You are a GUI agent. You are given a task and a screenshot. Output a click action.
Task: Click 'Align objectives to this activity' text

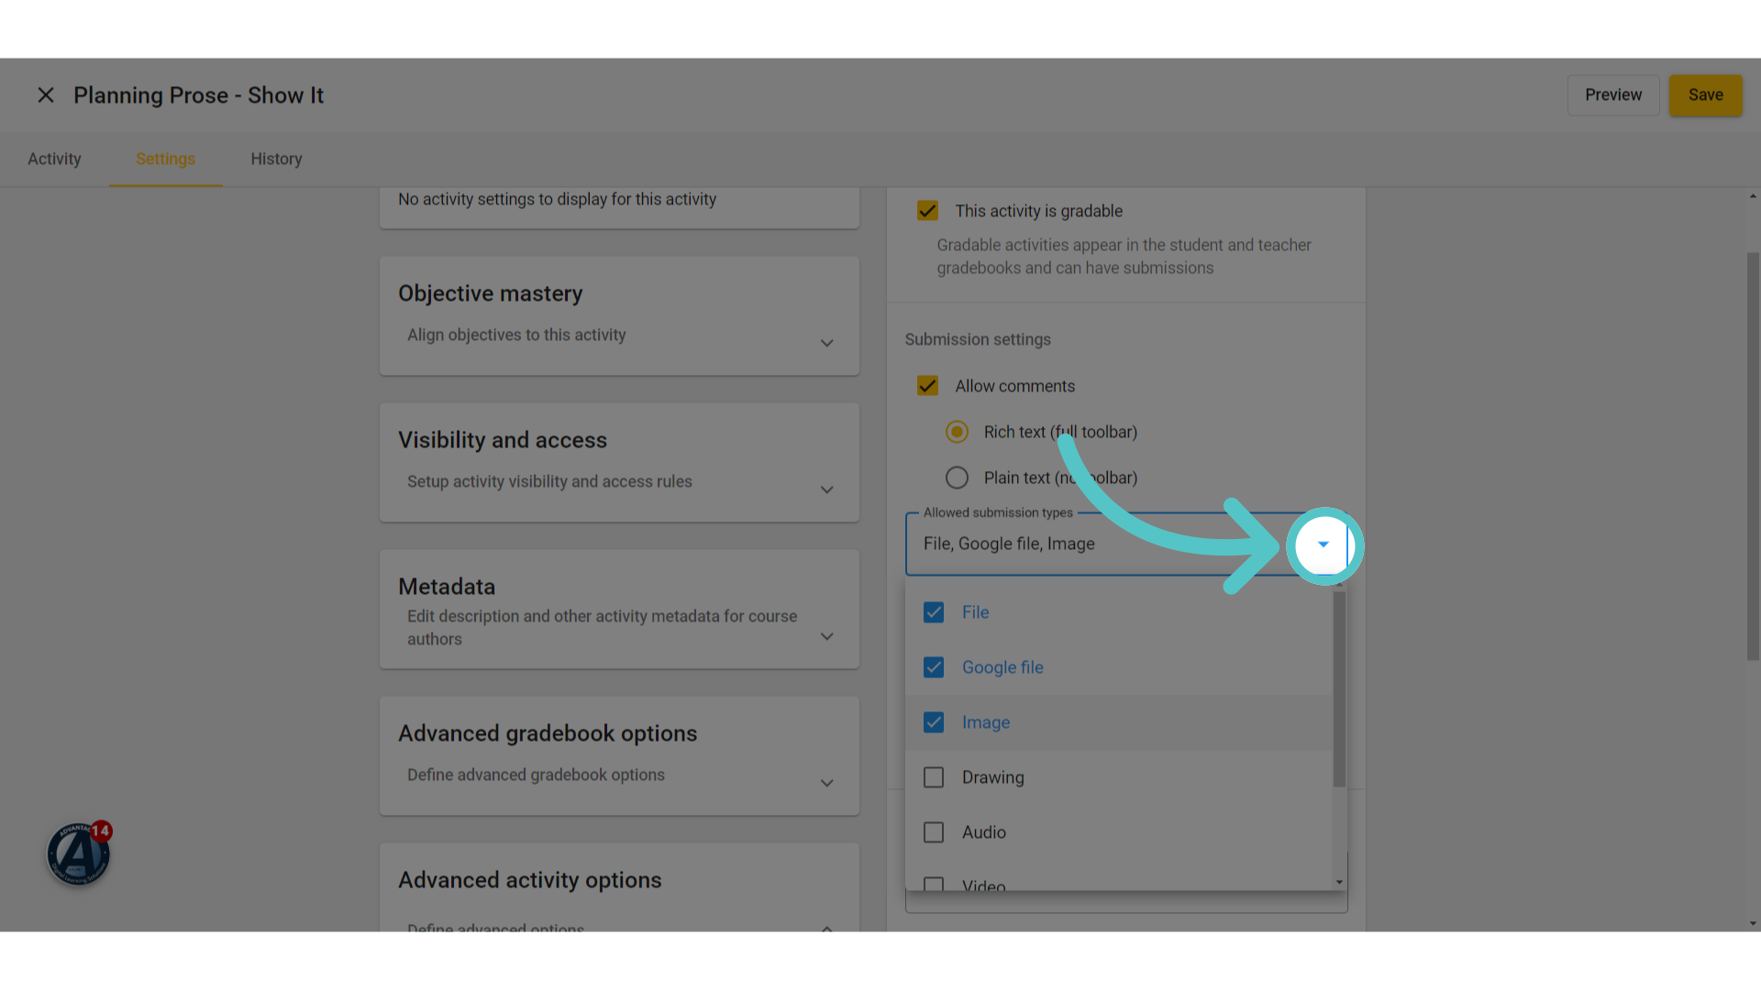[516, 335]
